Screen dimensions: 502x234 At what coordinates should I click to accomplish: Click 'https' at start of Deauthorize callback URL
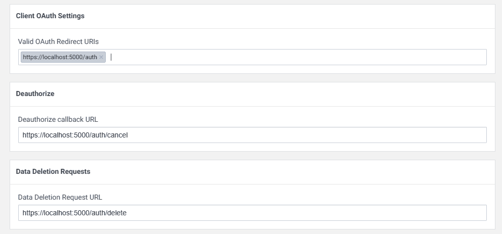(x=29, y=135)
